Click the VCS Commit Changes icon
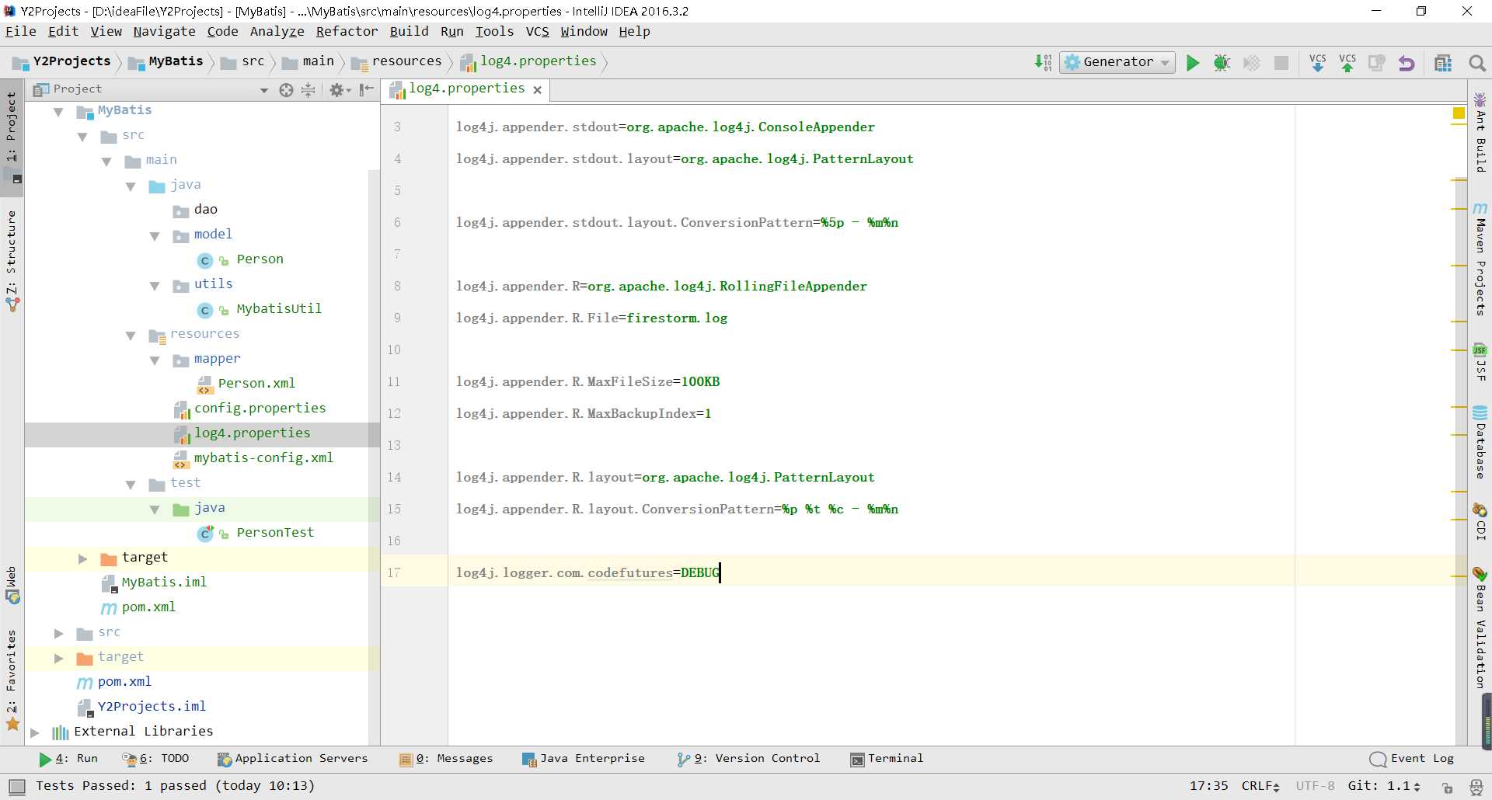Viewport: 1492px width, 800px height. (1347, 63)
